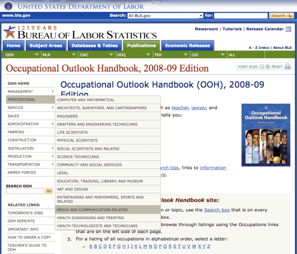Choose PHYSICAL SCIENTISTS from flyout menu
The width and height of the screenshot is (297, 254).
(x=108, y=140)
